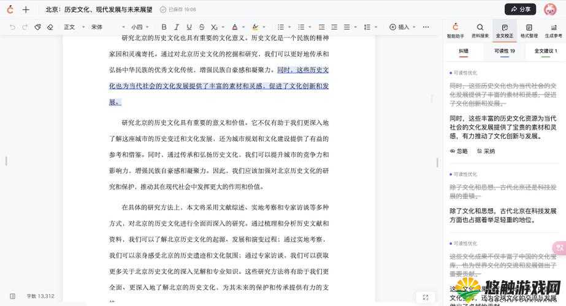Open the more options ellipsis menu
The width and height of the screenshot is (566, 306).
point(426,27)
